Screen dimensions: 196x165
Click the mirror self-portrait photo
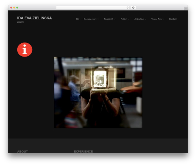(x=98, y=92)
